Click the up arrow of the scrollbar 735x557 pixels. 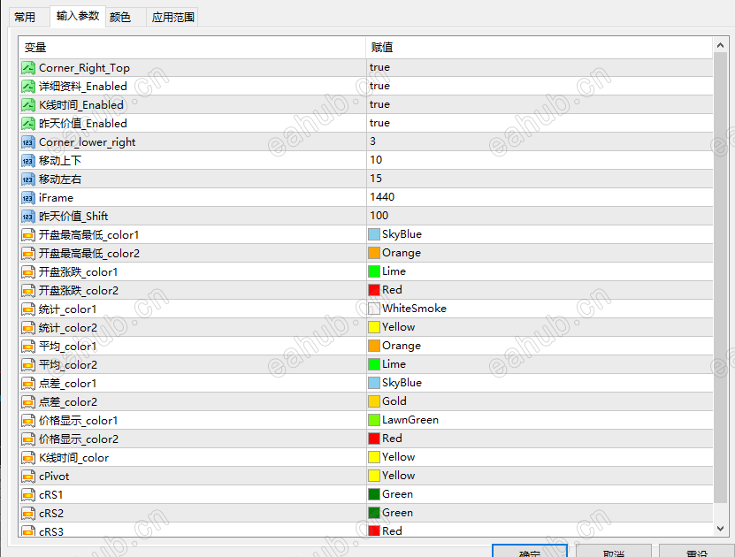click(721, 45)
